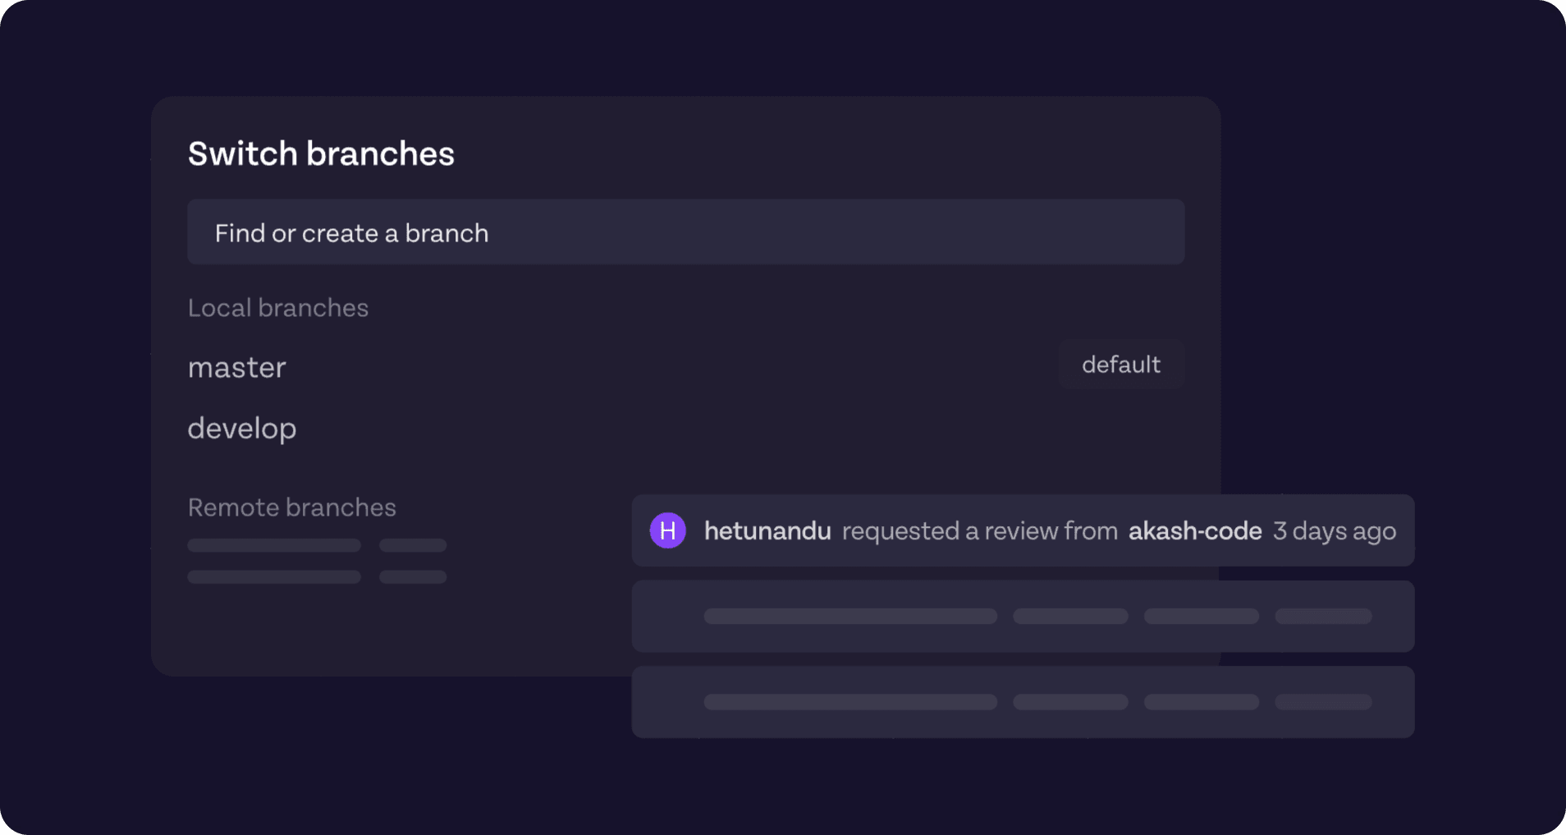This screenshot has height=835, width=1566.
Task: Open the akash-code reviewer link
Action: pyautogui.click(x=1194, y=531)
